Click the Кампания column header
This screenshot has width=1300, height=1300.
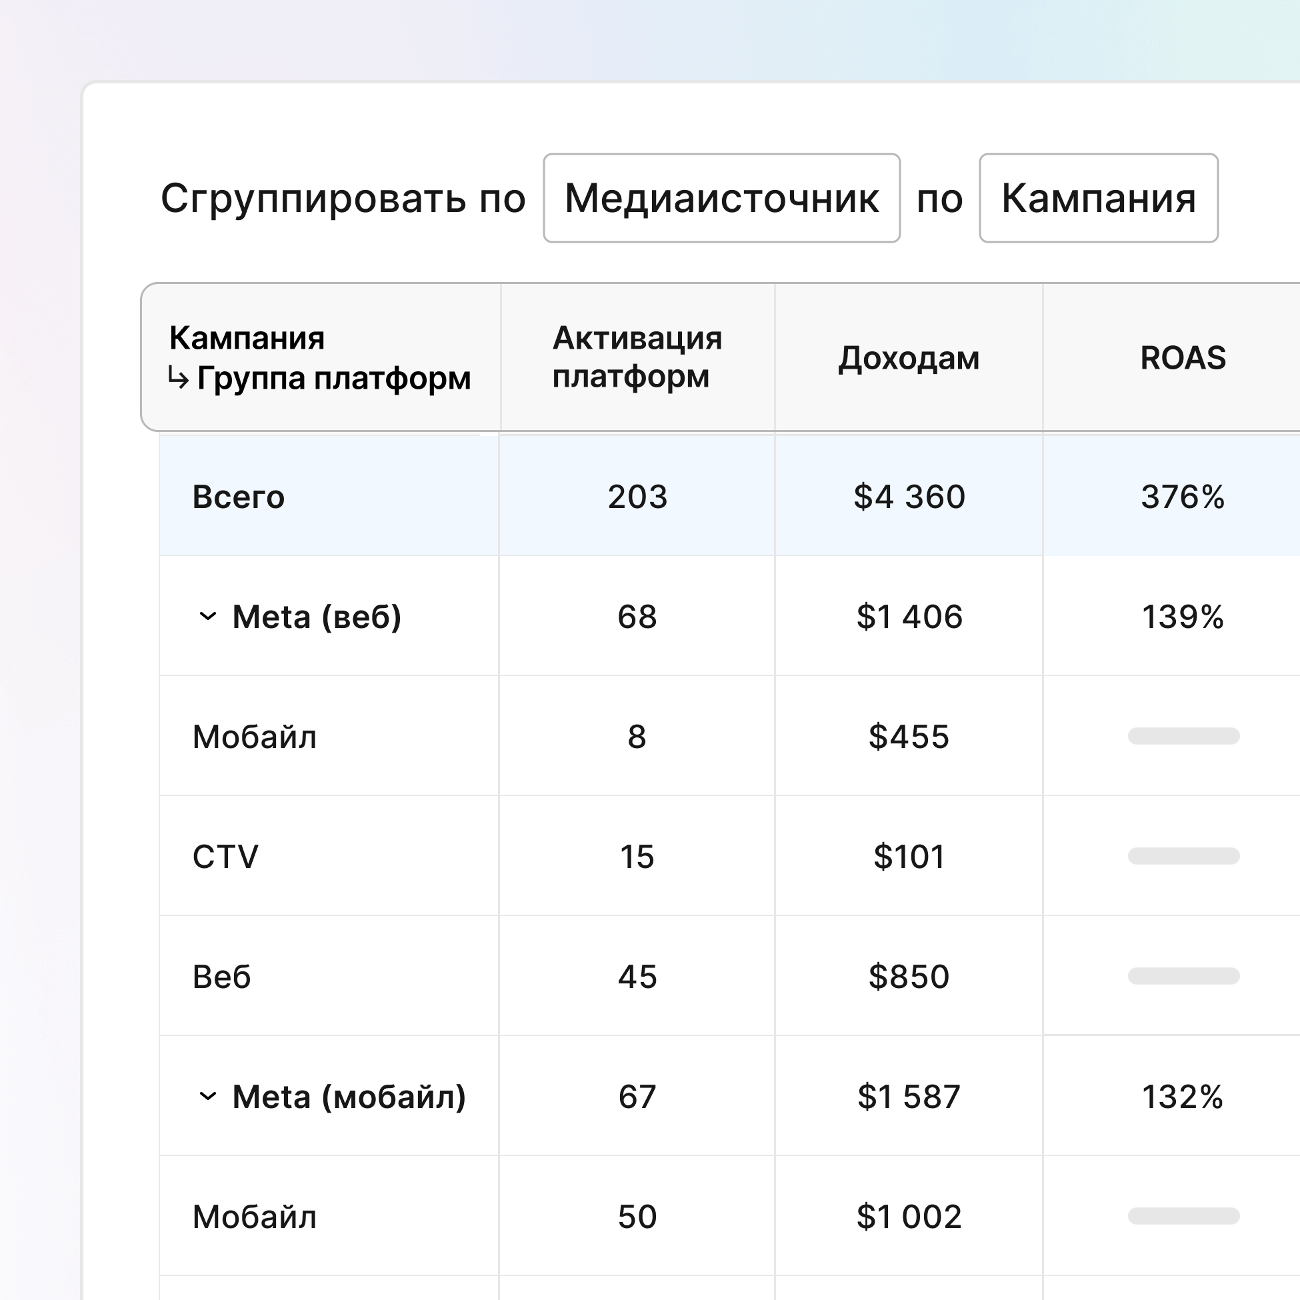point(247,338)
